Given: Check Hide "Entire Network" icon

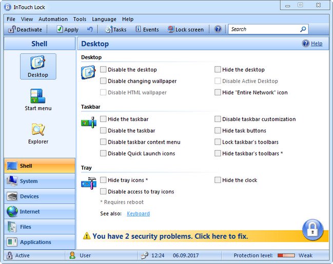Looking at the screenshot, I should coord(218,92).
